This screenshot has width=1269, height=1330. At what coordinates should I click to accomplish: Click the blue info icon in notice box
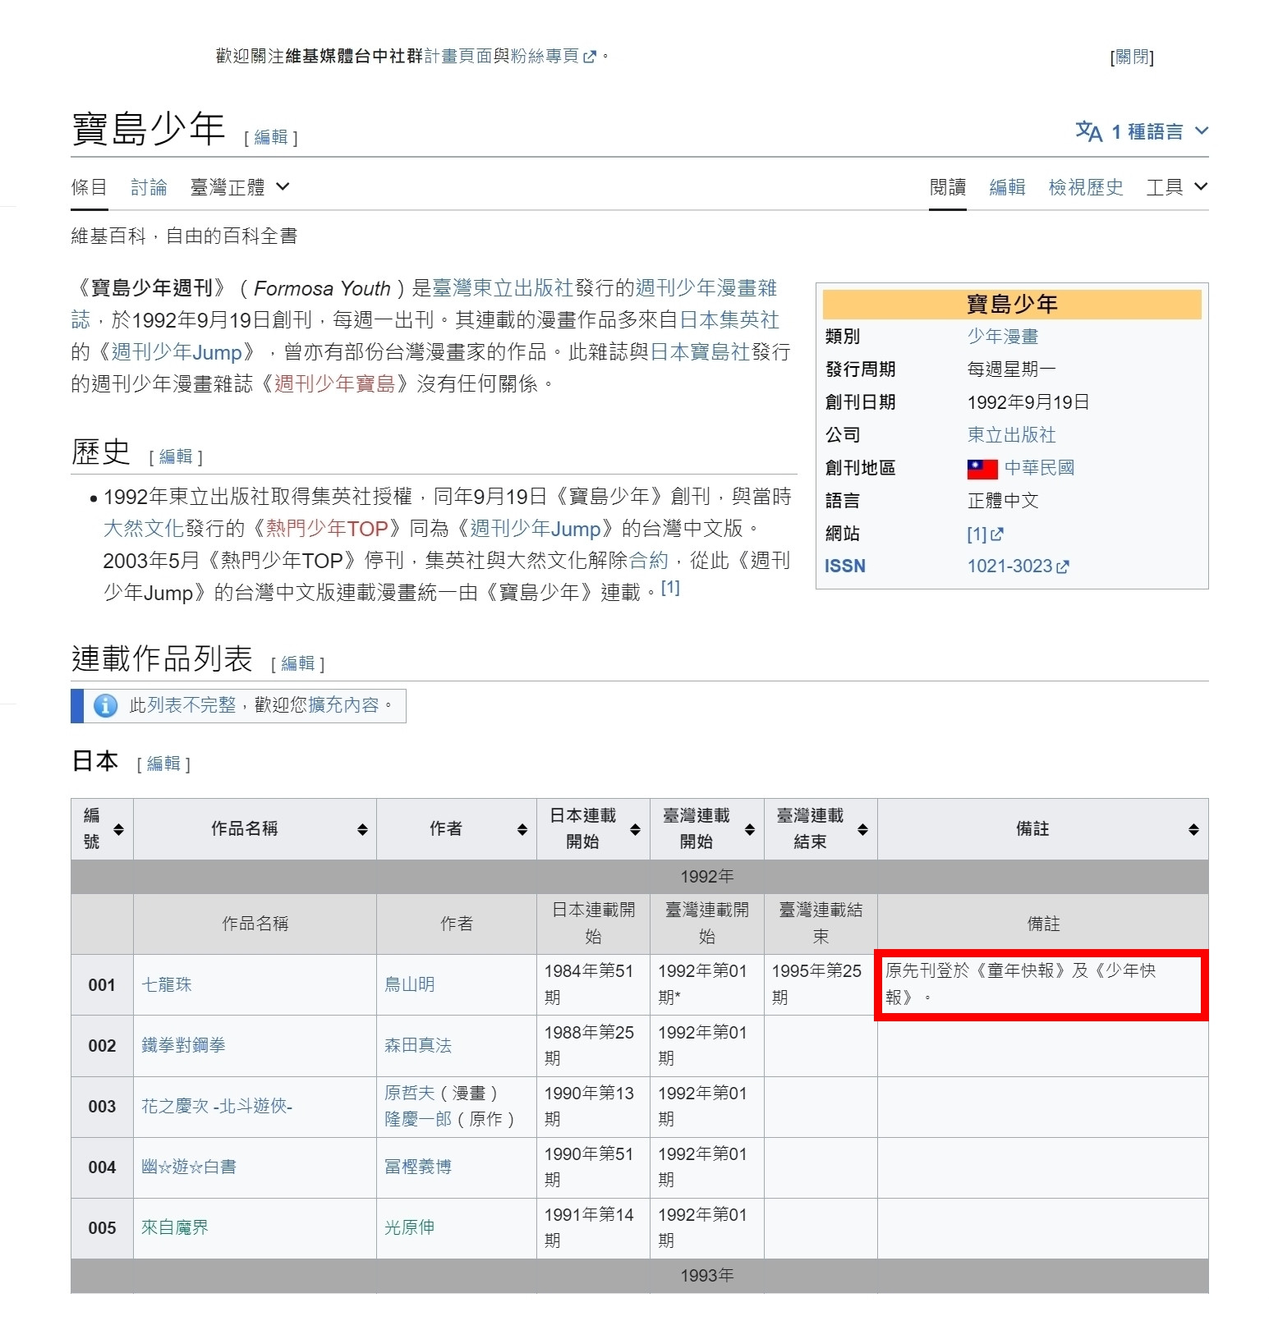tap(105, 706)
